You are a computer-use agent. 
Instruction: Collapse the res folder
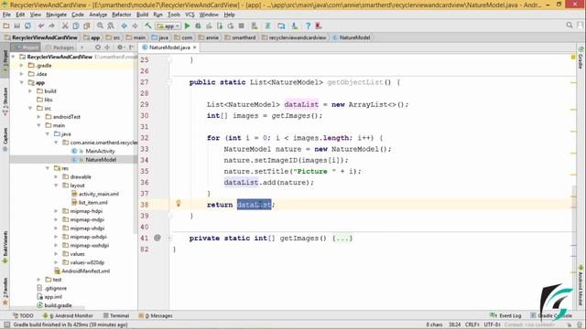(48, 168)
